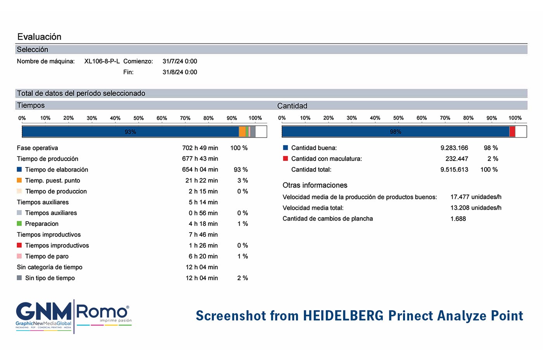The width and height of the screenshot is (543, 362).
Task: Click the Tiempo de paro label
Action: click(x=47, y=257)
